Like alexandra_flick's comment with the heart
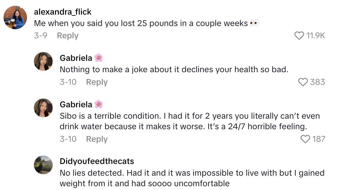The width and height of the screenshot is (337, 190). pyautogui.click(x=299, y=36)
